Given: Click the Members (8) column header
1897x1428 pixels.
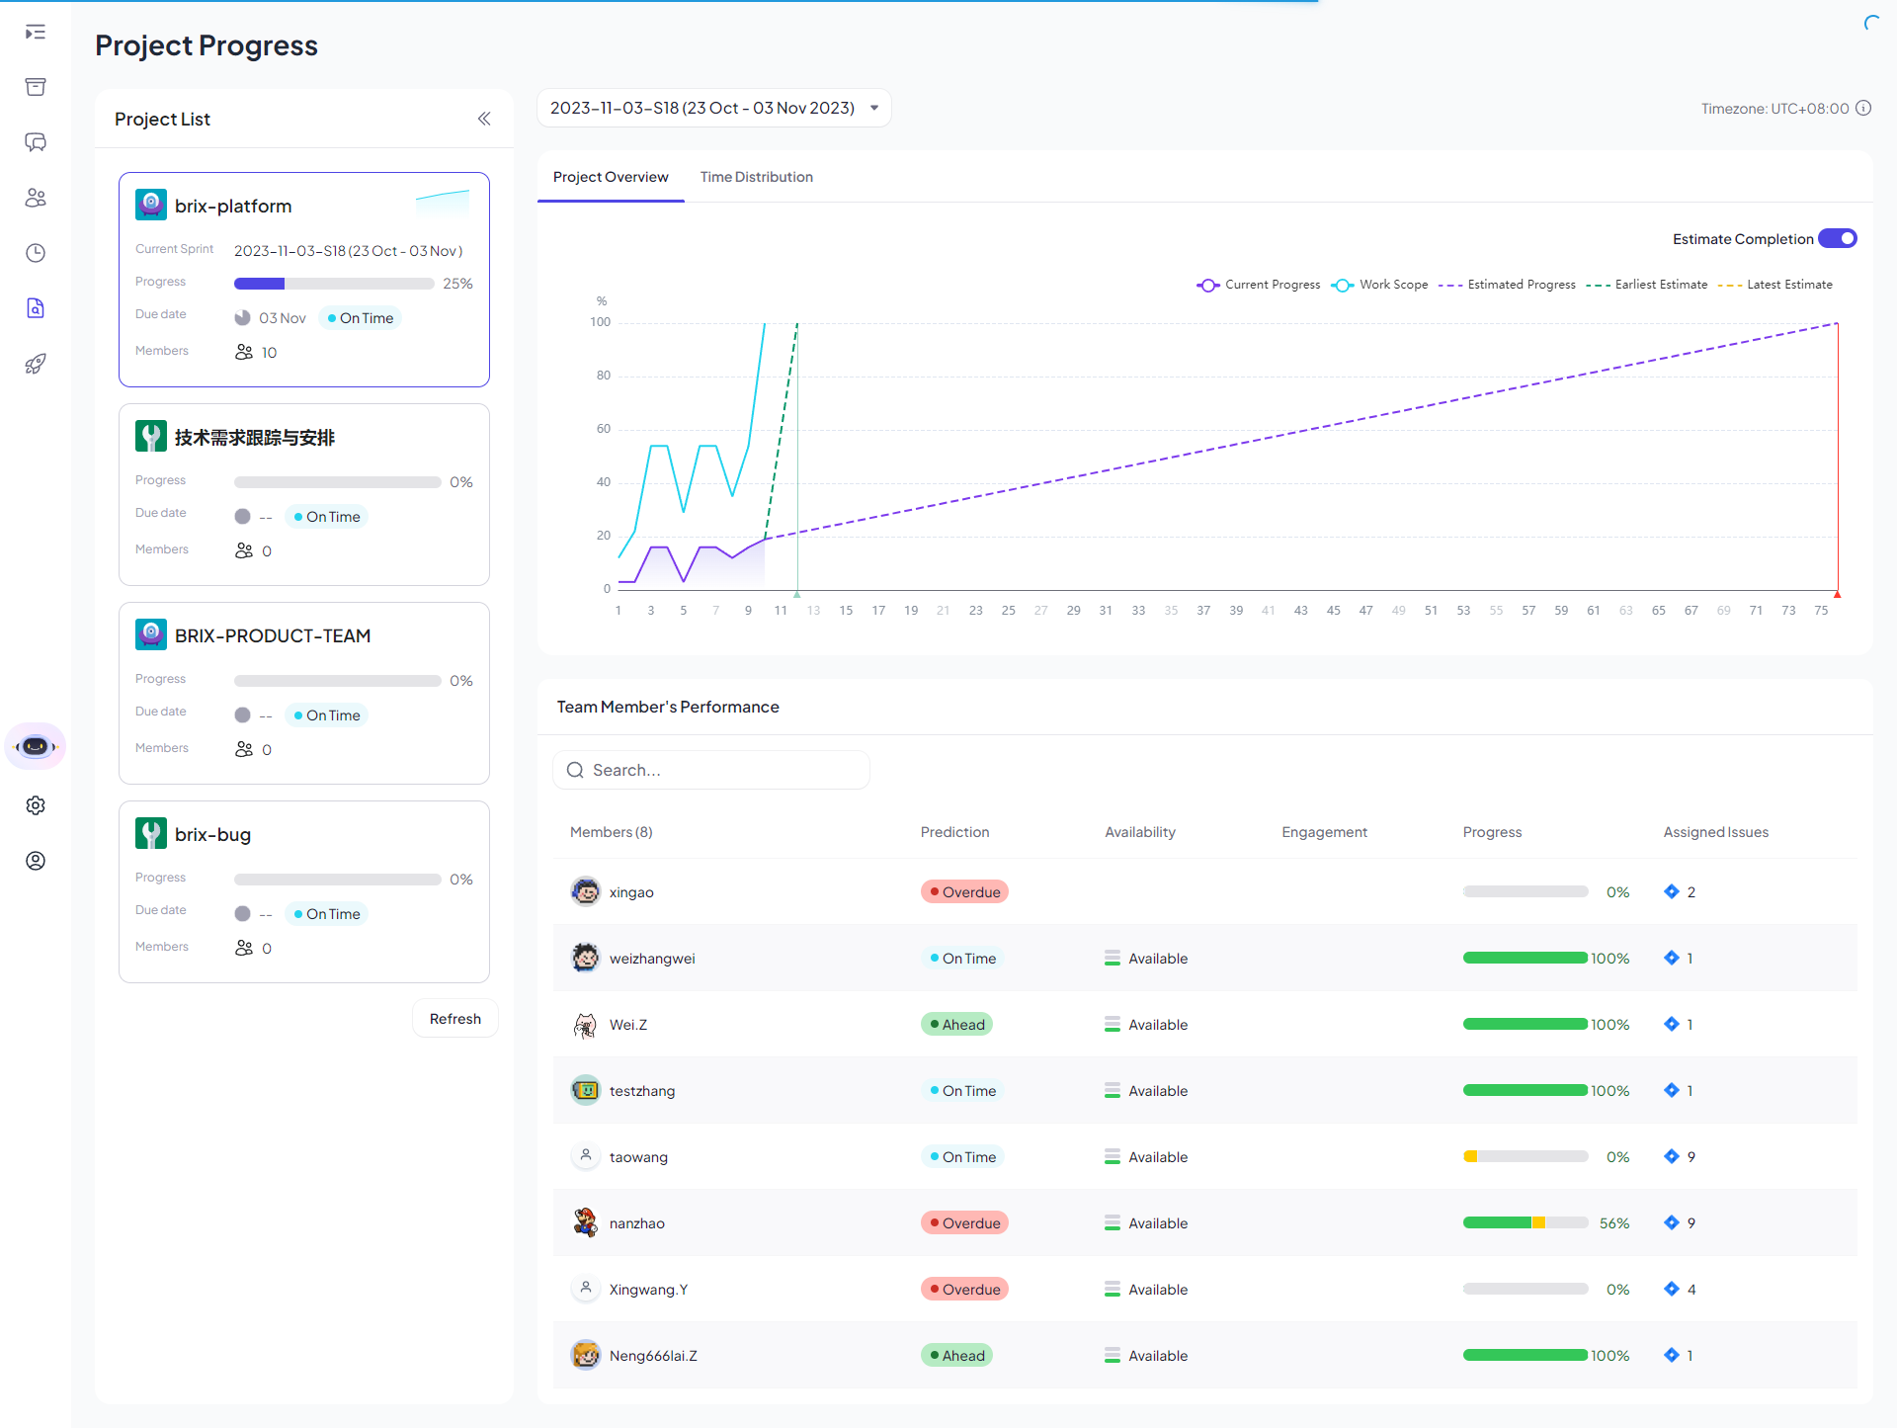Looking at the screenshot, I should pyautogui.click(x=612, y=832).
